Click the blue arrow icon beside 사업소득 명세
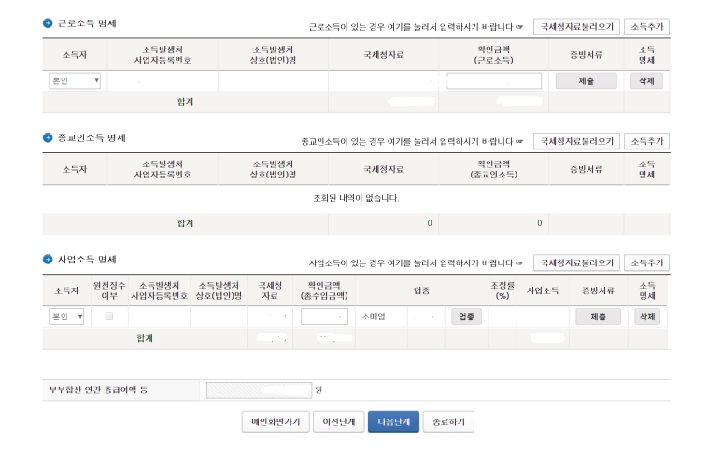This screenshot has width=722, height=454. pos(48,260)
